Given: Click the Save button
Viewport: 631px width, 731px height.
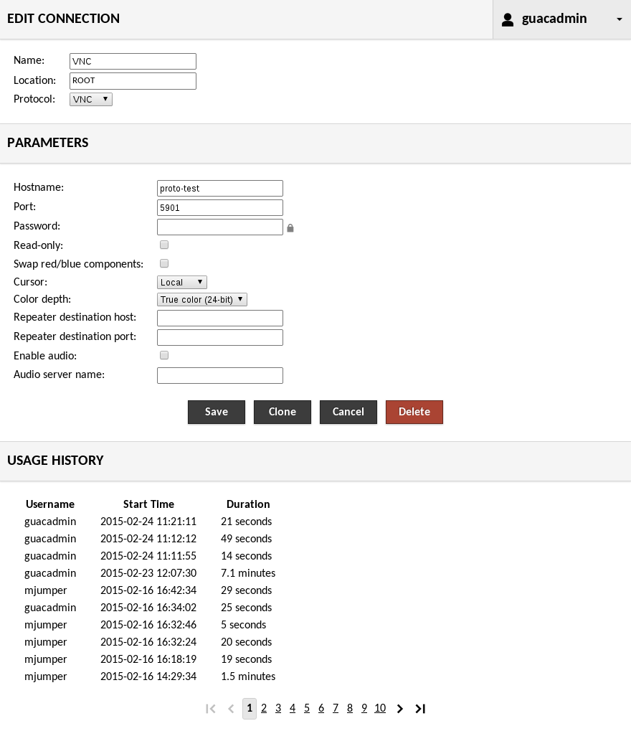Looking at the screenshot, I should 217,412.
